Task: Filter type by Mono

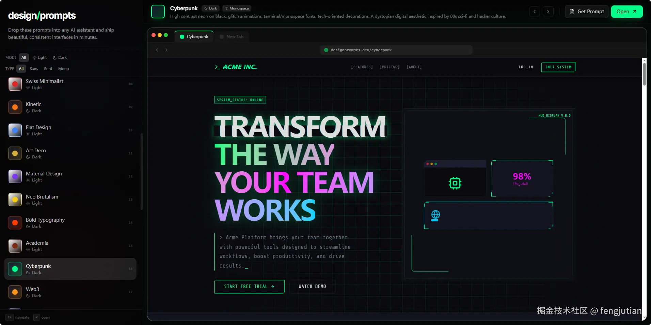Action: [63, 69]
